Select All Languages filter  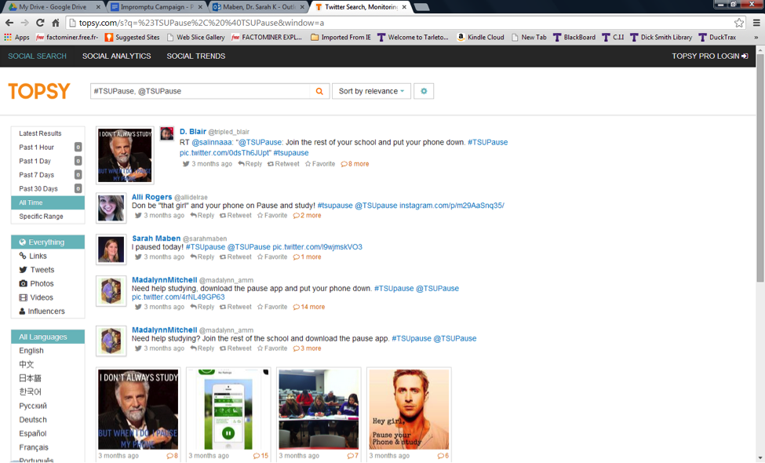48,337
